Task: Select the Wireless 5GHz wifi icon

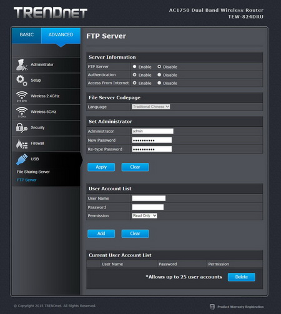Action: click(22, 112)
